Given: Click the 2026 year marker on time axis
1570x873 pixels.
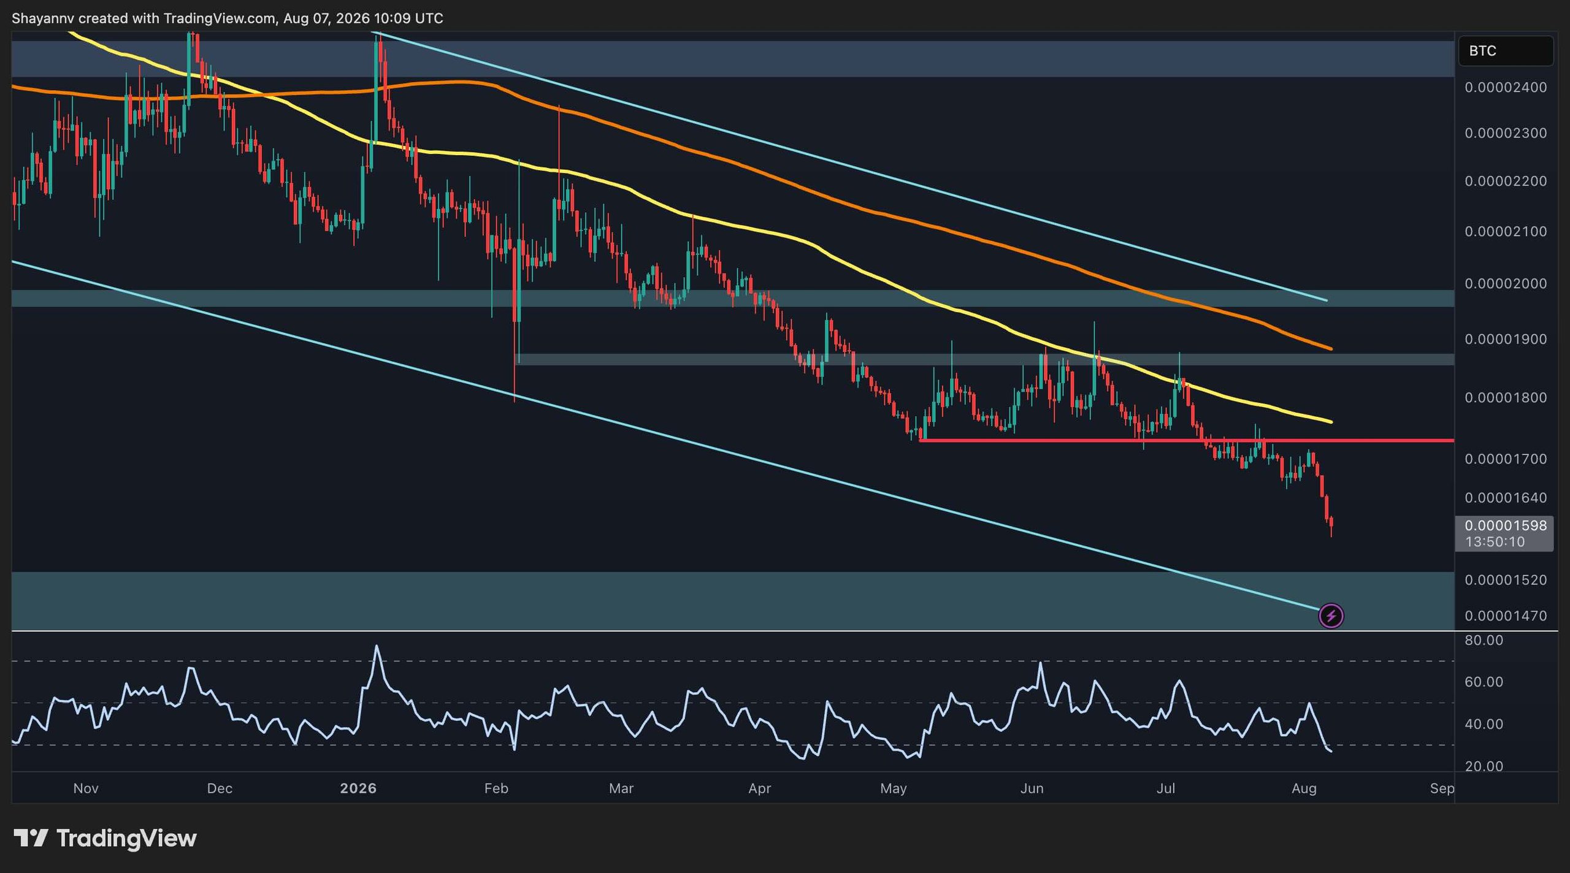Looking at the screenshot, I should coord(358,788).
